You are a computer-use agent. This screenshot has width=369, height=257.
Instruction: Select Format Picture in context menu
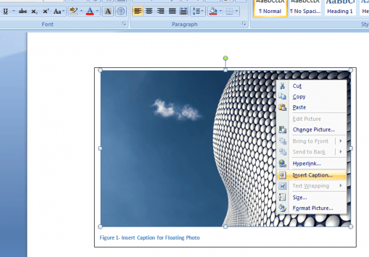pos(312,208)
